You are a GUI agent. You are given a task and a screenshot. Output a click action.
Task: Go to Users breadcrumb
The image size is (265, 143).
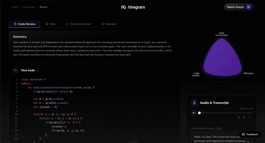click(x=15, y=7)
